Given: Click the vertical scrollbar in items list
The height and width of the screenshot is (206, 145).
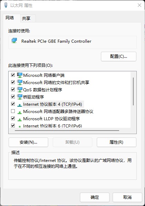Looking at the screenshot, I should 133,91.
